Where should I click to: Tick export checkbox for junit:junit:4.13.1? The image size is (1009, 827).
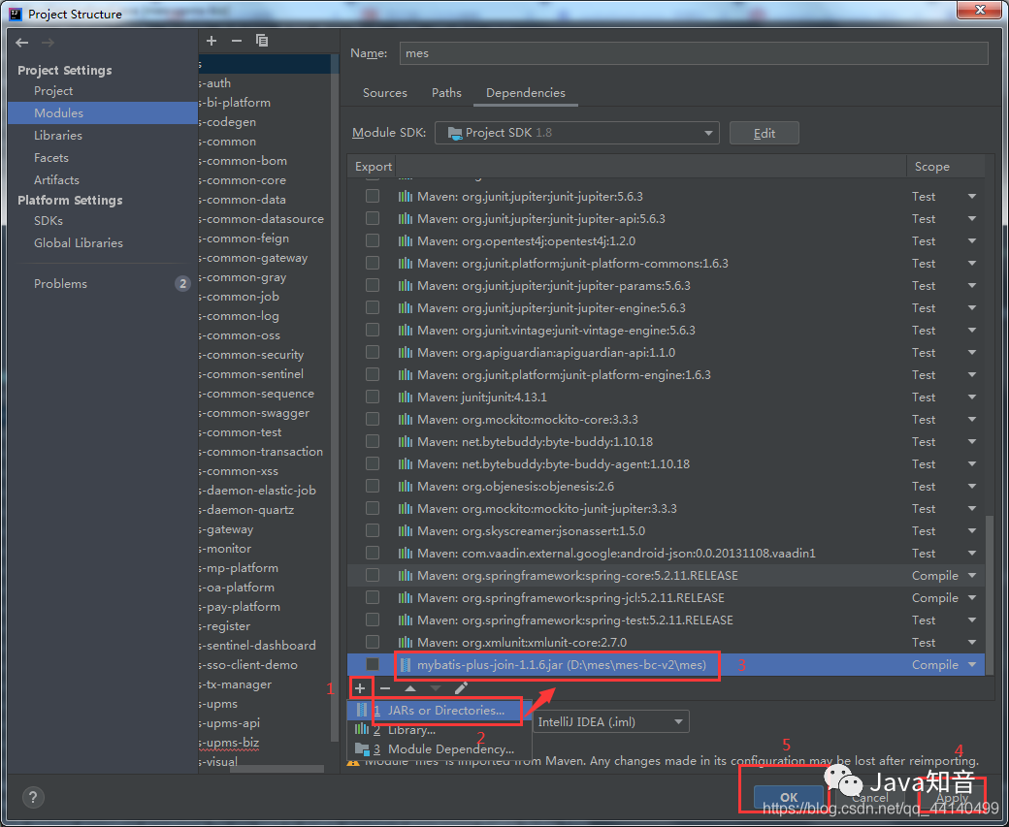pyautogui.click(x=373, y=398)
